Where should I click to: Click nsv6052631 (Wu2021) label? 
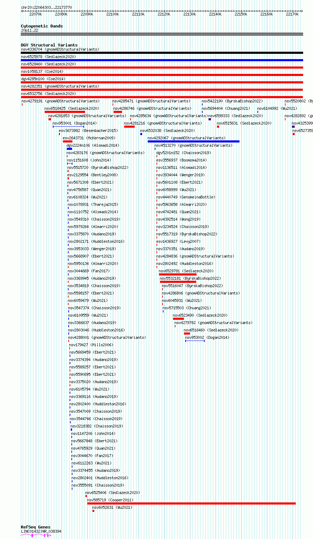click(x=112, y=507)
